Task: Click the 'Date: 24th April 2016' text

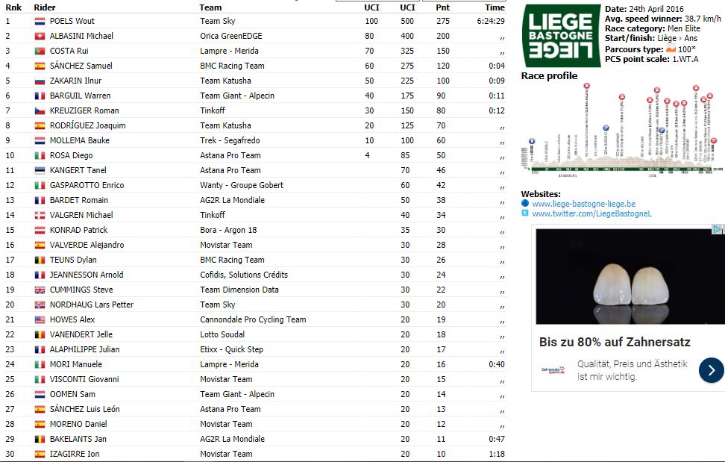Action: (644, 9)
